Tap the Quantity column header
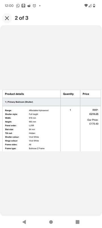102x228 pixels. (68, 94)
